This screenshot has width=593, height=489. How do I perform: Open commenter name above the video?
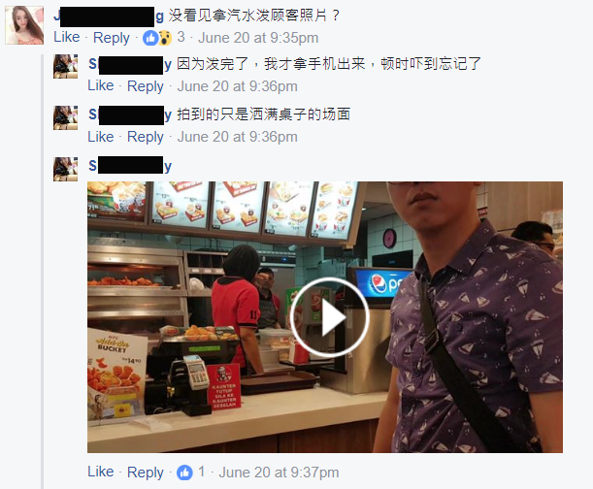click(130, 166)
